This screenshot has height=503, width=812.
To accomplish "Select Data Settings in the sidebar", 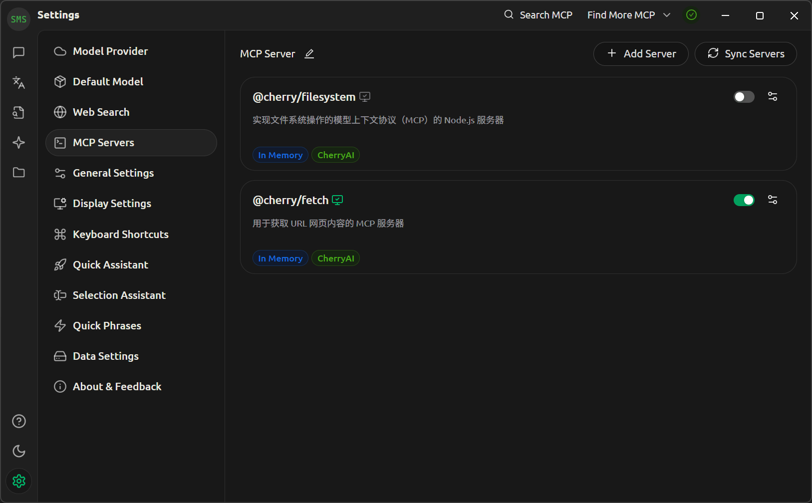I will pos(105,356).
